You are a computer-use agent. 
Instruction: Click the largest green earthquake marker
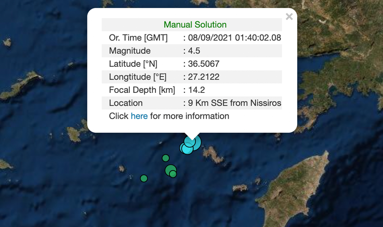pos(170,169)
